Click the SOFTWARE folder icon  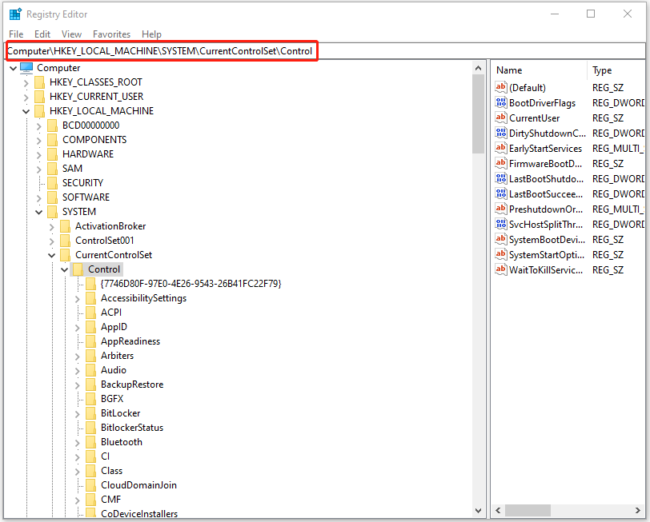coord(52,197)
